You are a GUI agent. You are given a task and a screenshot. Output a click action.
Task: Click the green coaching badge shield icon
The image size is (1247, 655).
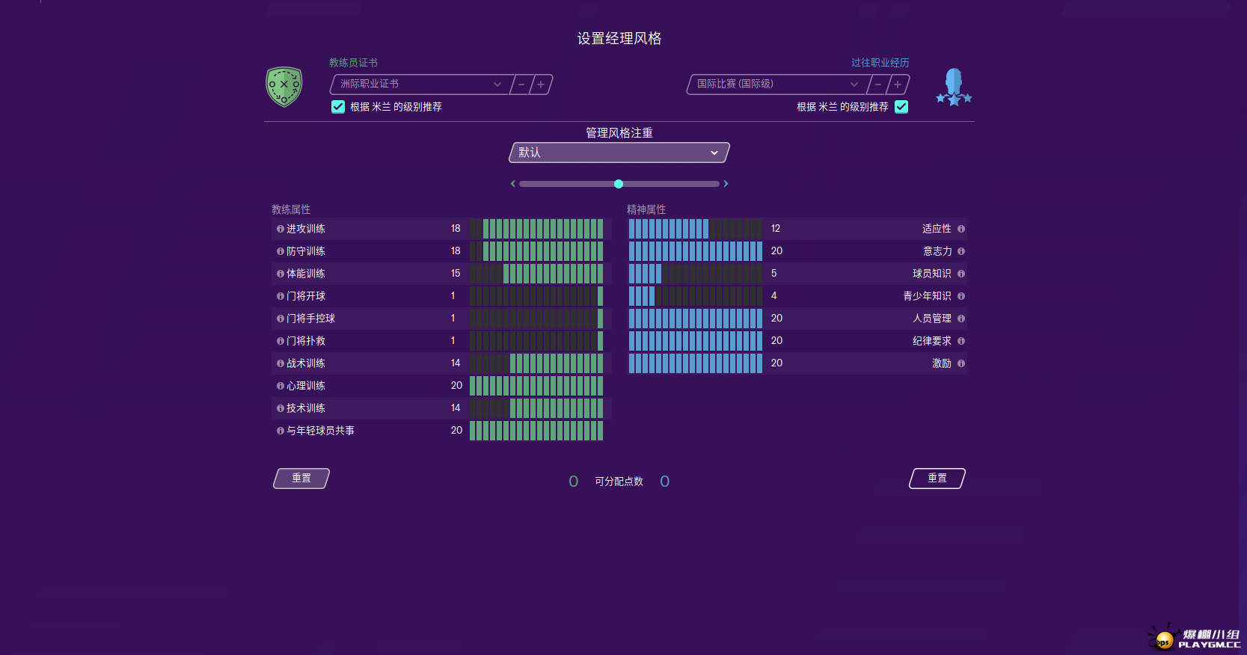tap(284, 87)
